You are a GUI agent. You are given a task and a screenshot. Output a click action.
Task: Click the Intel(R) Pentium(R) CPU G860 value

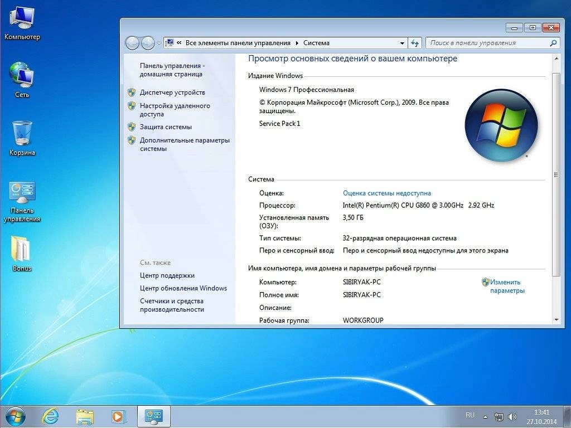pyautogui.click(x=418, y=205)
